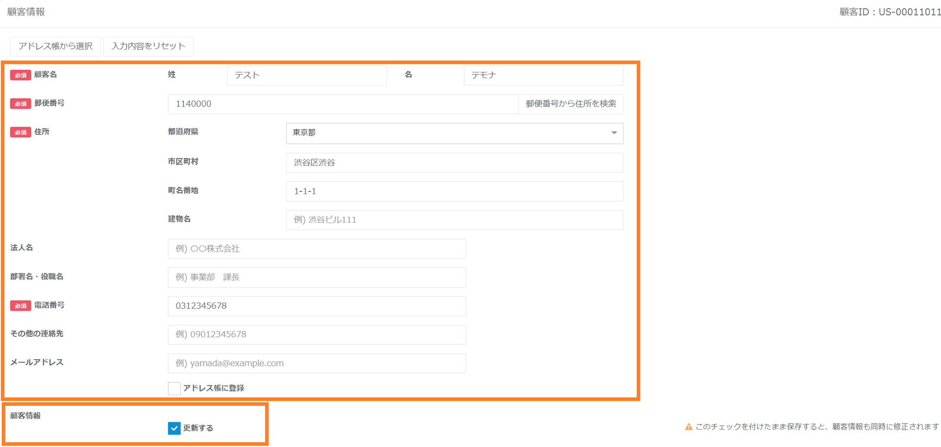Click the 顧客情報 page heading

[26, 12]
